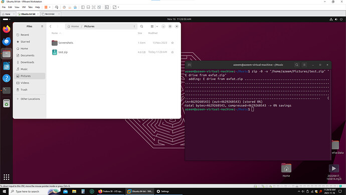The image size is (346, 195).
Task: Open the Files app dock icon
Action: coord(7,54)
